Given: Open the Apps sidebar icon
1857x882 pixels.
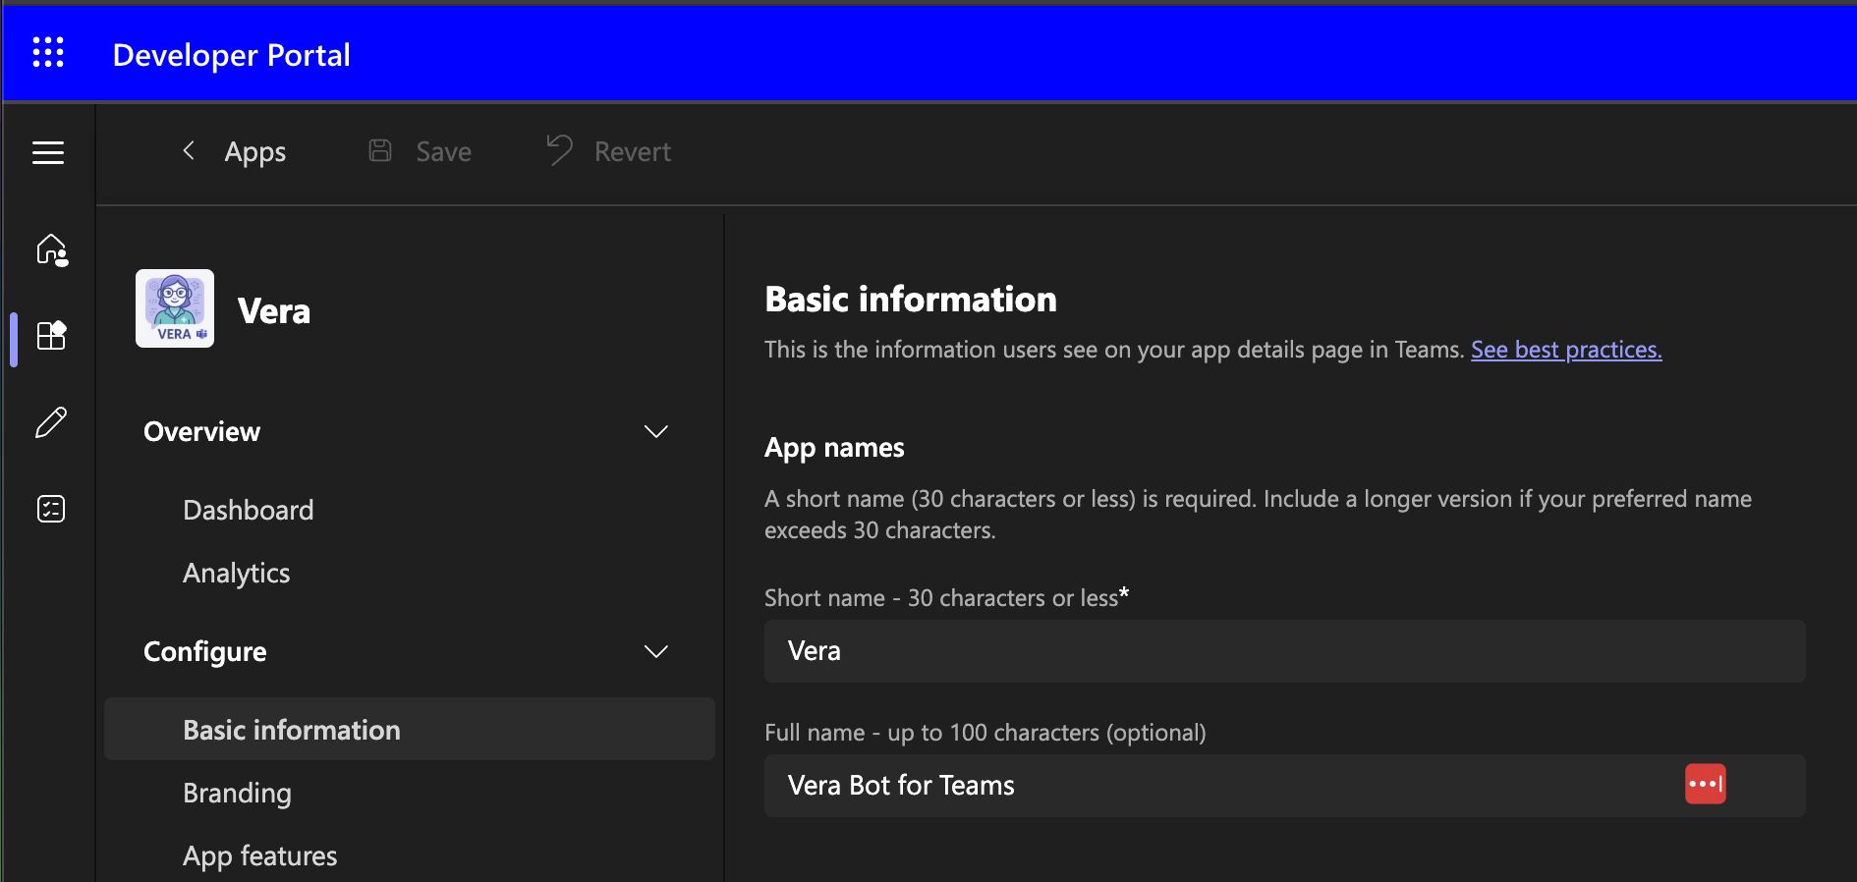Looking at the screenshot, I should point(51,336).
